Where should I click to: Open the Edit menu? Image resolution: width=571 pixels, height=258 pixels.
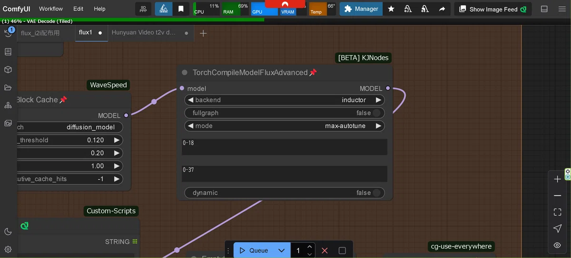coord(79,9)
